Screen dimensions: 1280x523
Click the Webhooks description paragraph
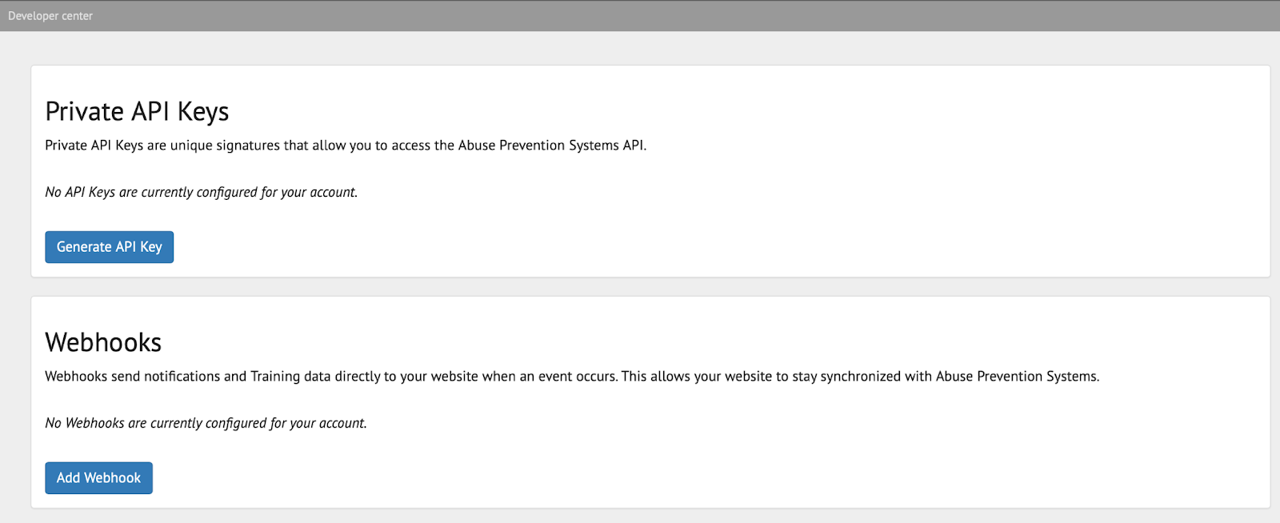point(572,377)
